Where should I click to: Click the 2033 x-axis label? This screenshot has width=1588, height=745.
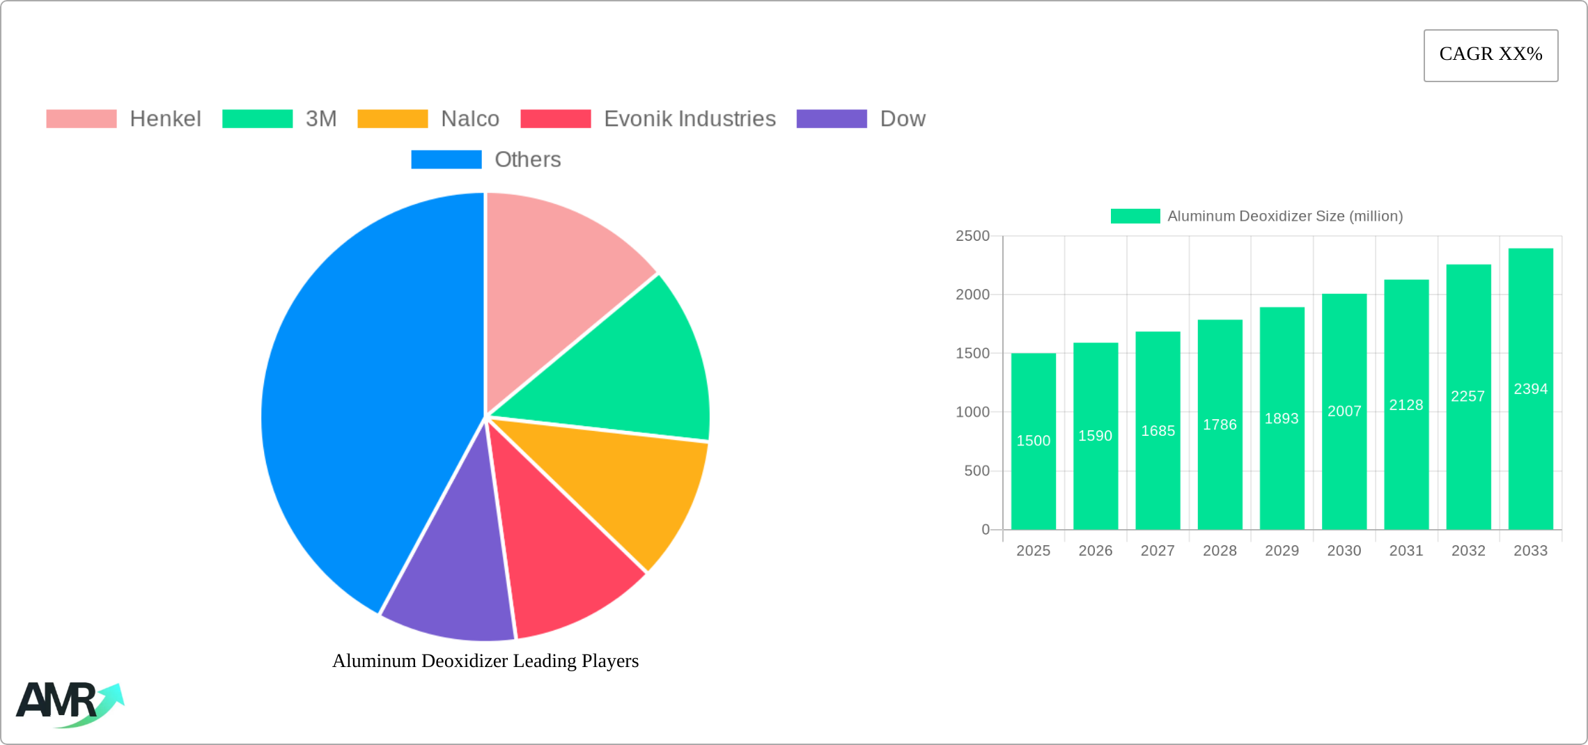[x=1531, y=551]
